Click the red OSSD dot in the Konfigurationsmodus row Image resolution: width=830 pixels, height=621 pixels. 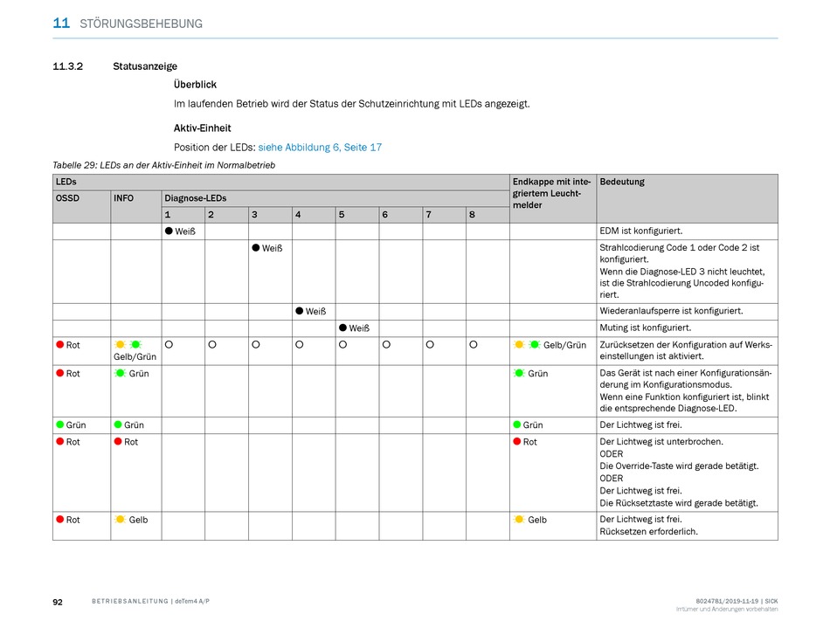(59, 373)
